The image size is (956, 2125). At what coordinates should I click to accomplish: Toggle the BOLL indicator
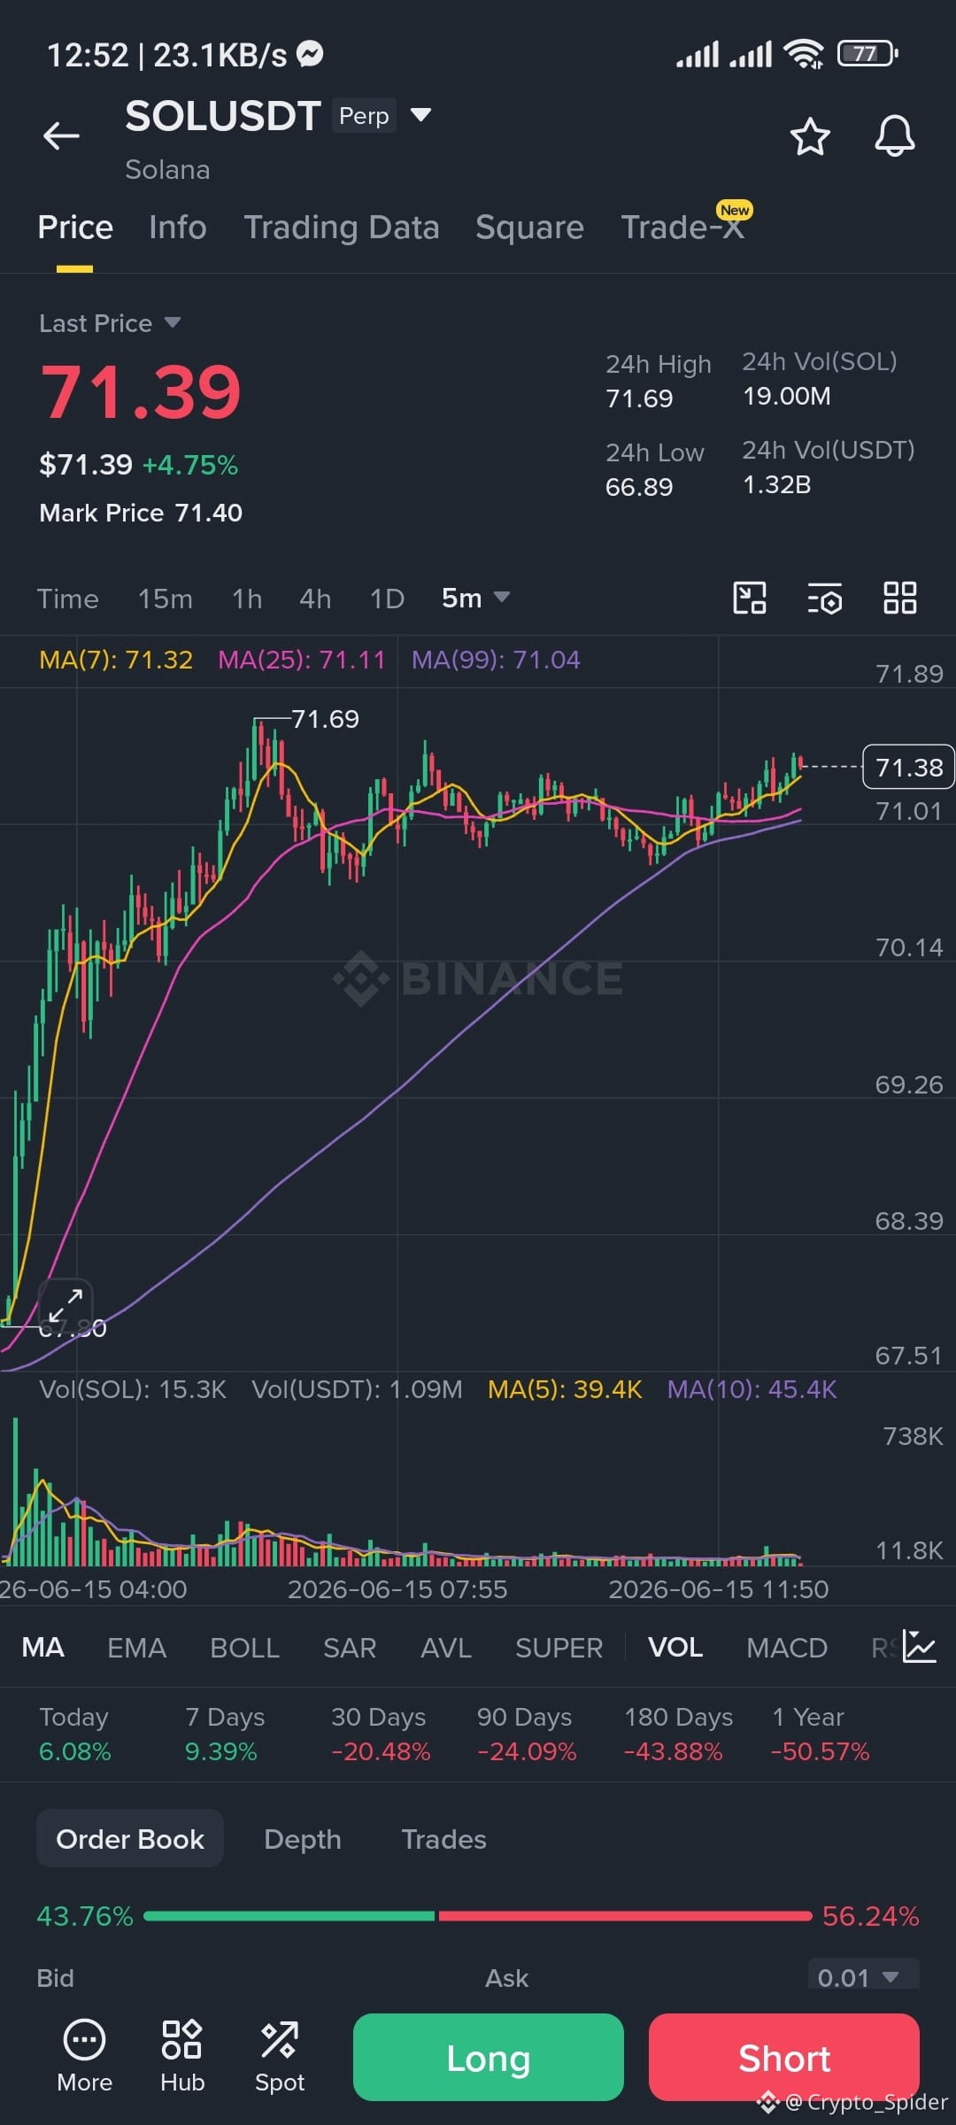(x=244, y=1648)
